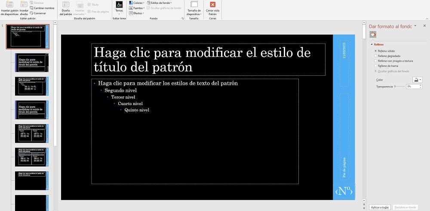The image size is (430, 211).
Task: Click Cerrar vista Patrón red icon
Action: pyautogui.click(x=212, y=5)
